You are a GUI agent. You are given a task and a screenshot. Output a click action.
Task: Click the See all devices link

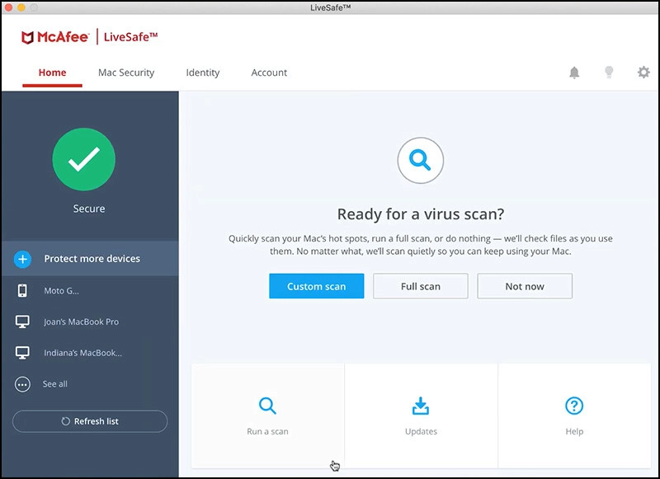click(54, 384)
